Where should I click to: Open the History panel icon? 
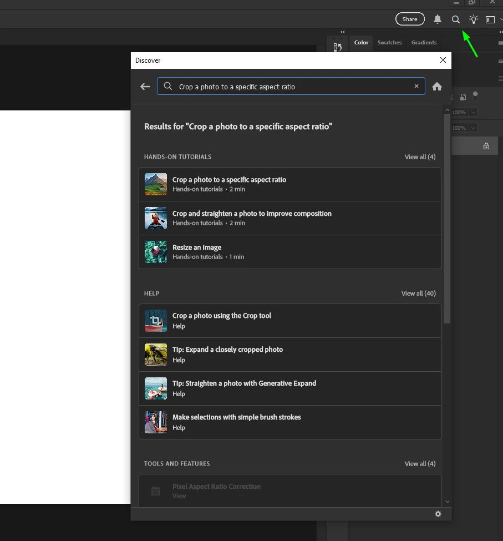pyautogui.click(x=338, y=47)
